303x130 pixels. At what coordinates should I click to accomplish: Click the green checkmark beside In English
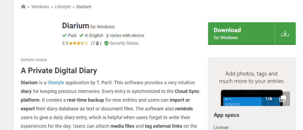[x=81, y=35]
